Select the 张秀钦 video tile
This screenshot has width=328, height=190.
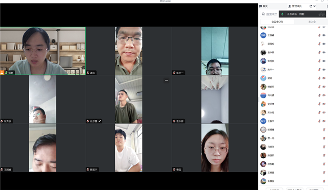[43, 99]
